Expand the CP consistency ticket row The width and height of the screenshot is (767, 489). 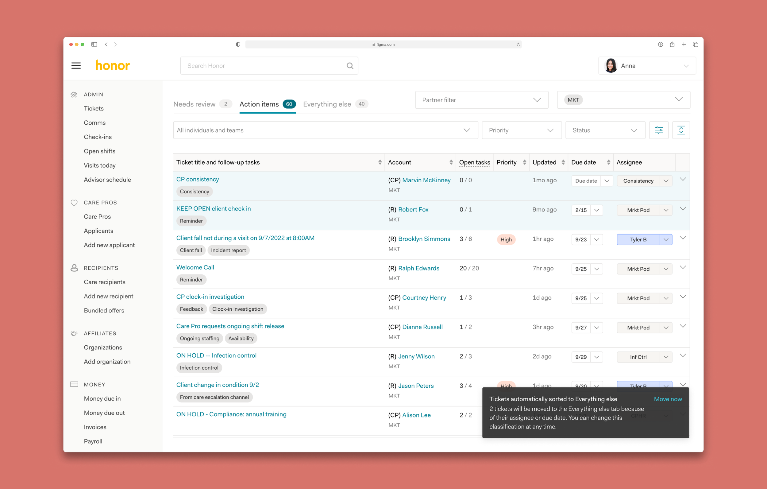pos(683,179)
